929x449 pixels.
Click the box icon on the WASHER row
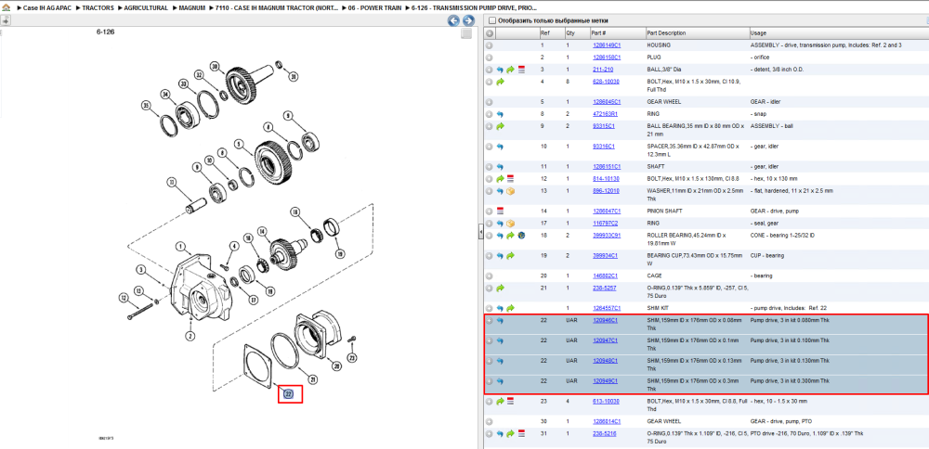[x=511, y=191]
